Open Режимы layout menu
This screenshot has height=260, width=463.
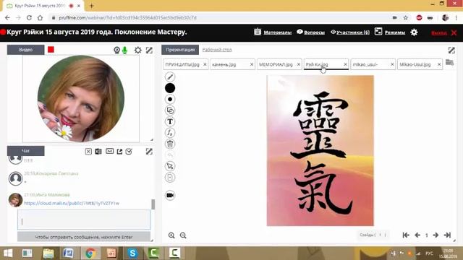(x=390, y=32)
